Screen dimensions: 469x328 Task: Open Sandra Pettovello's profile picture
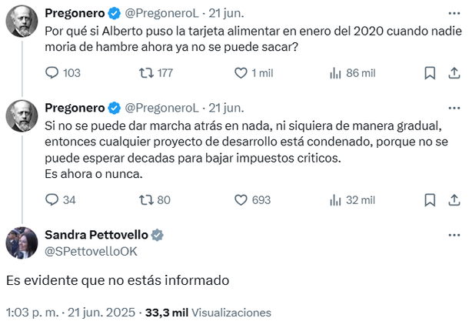coord(22,243)
